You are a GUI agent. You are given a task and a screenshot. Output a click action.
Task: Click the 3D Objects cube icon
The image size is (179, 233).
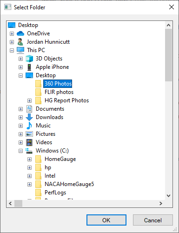(29, 59)
